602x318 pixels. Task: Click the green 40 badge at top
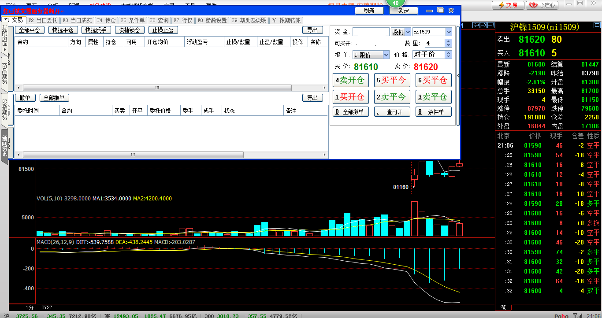395,3
